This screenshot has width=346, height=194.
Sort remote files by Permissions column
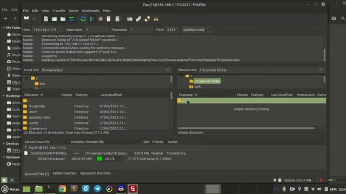[306, 95]
